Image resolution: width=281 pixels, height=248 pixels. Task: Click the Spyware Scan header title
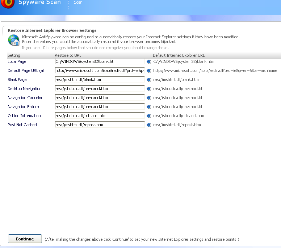(x=39, y=2)
